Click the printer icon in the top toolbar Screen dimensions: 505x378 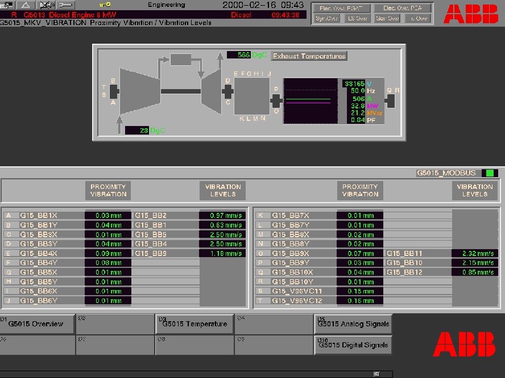click(x=7, y=5)
